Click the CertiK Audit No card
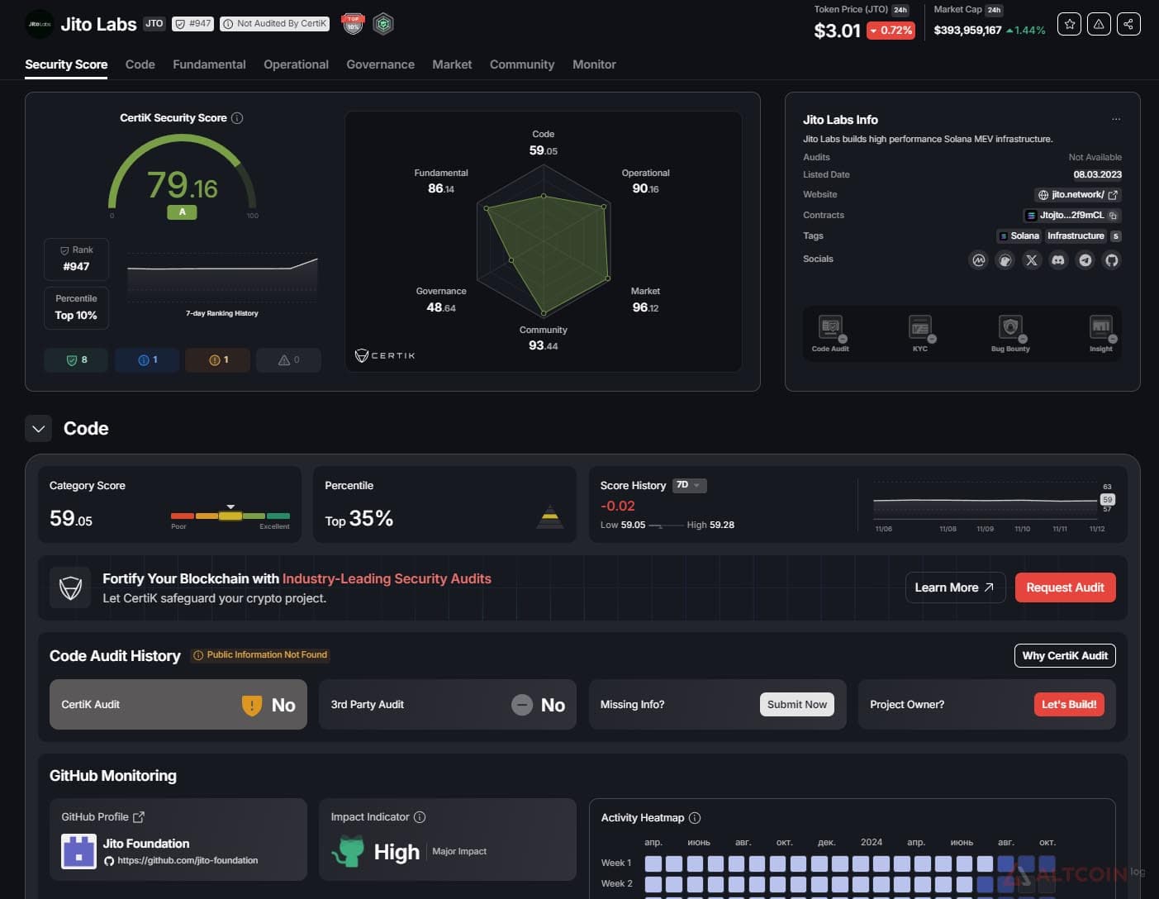Viewport: 1159px width, 899px height. click(178, 704)
